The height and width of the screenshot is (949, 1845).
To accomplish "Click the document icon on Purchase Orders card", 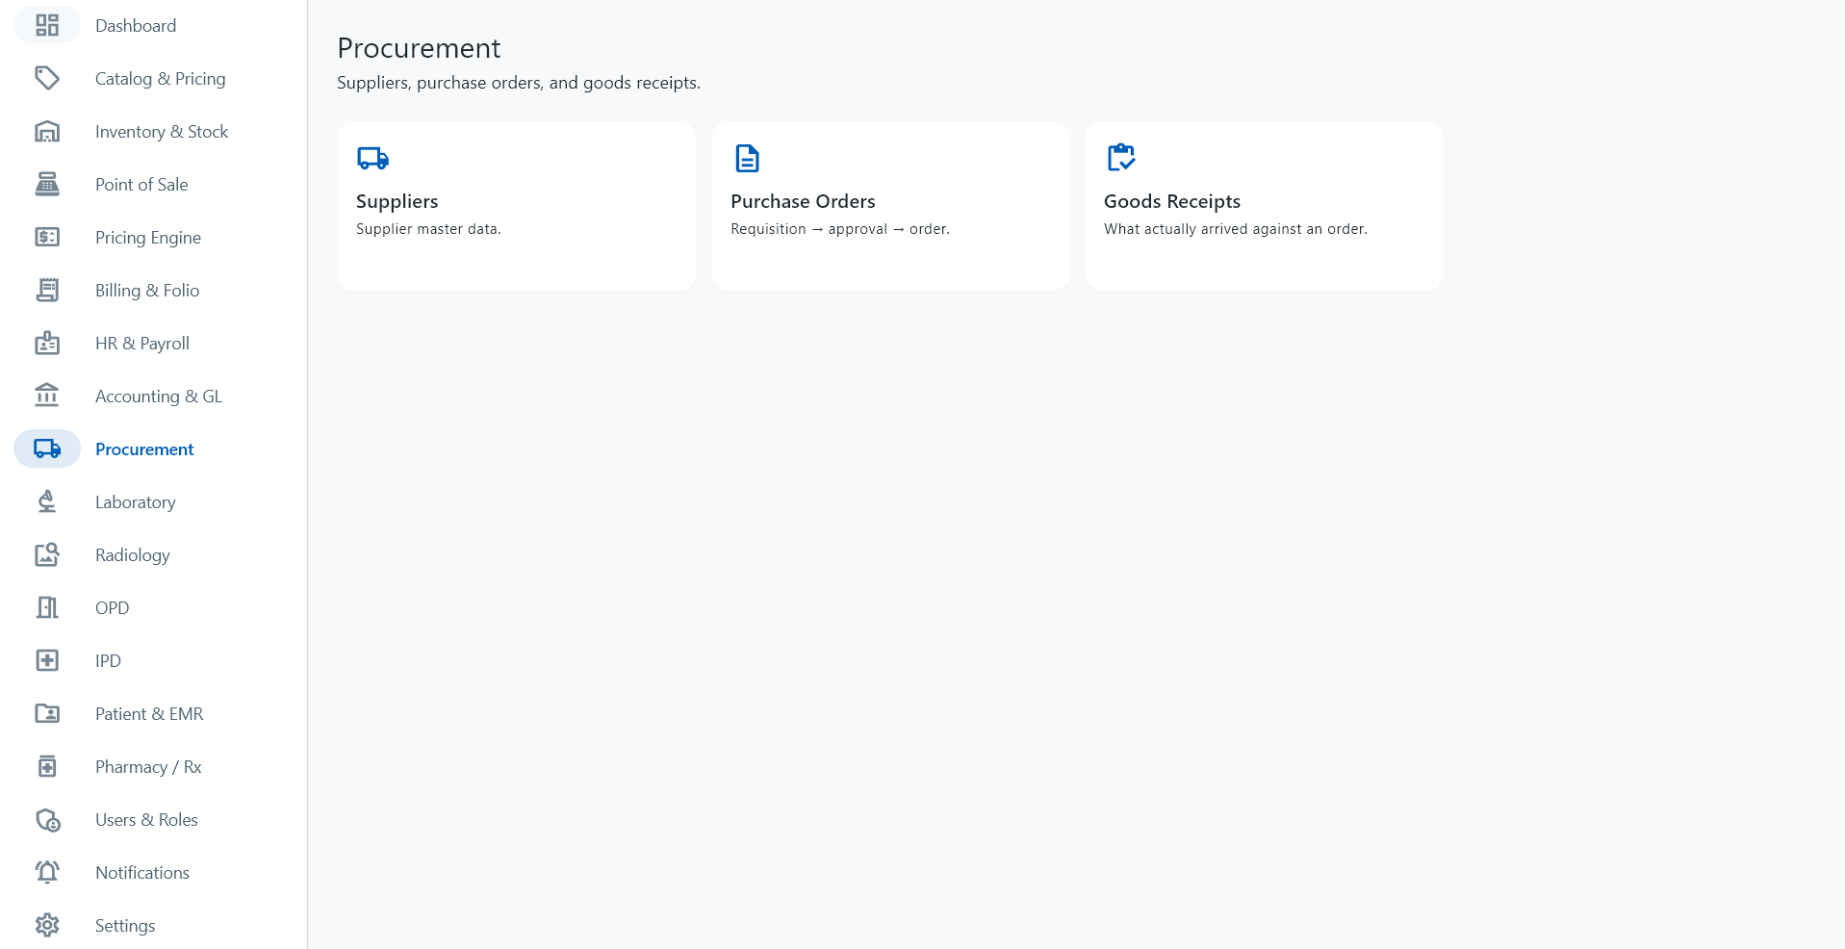I will point(747,158).
